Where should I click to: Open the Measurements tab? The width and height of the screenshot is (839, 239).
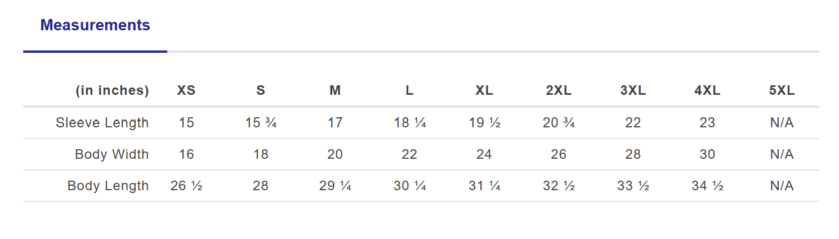click(x=95, y=25)
